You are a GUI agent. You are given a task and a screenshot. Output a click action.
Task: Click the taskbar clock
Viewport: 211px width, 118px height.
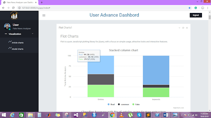coord(204,115)
